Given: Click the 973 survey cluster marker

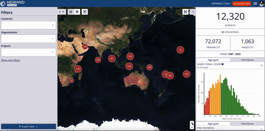Looking at the screenshot, I should pos(130,56).
